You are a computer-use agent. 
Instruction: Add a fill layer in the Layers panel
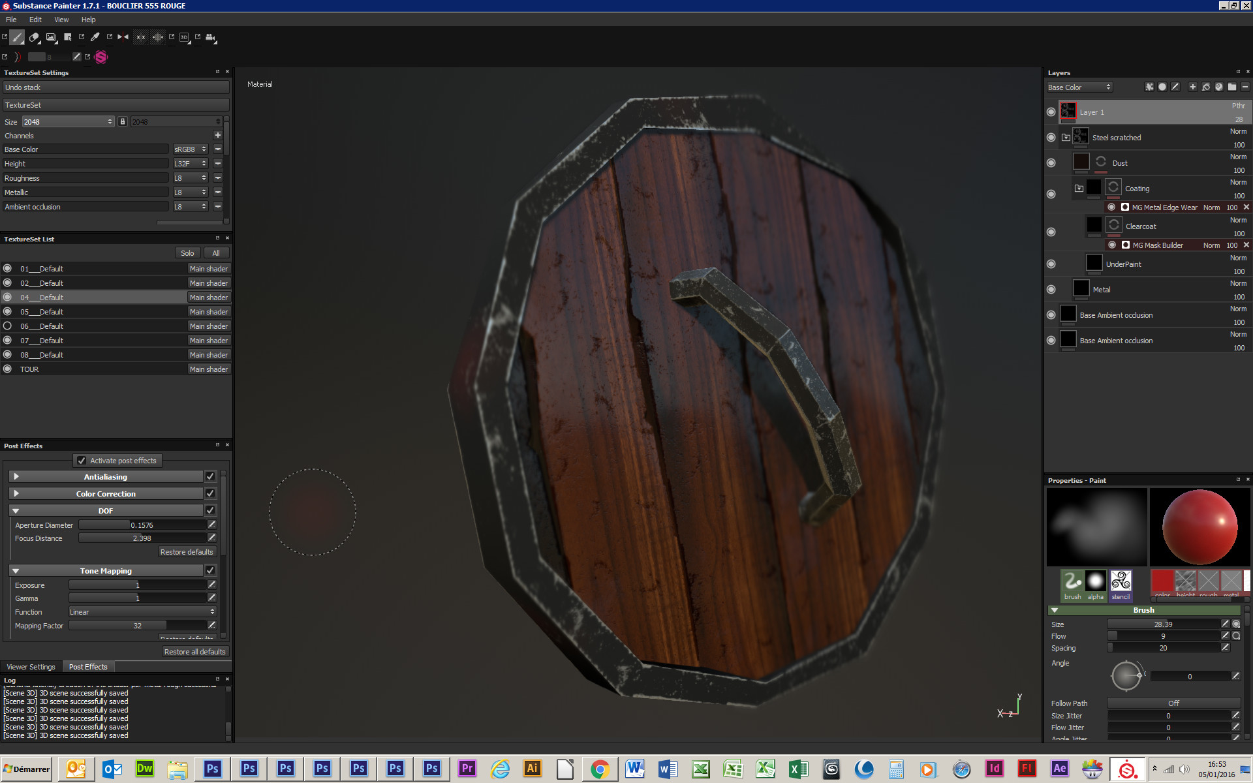(1206, 87)
